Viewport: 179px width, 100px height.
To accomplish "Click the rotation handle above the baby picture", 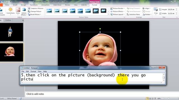I will (x=100, y=29).
